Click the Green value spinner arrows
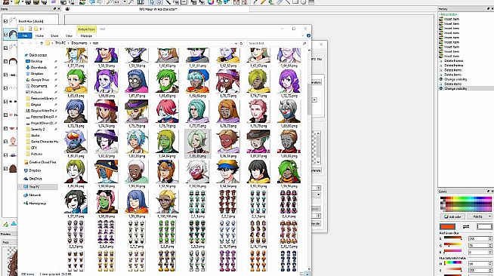494x276 pixels. (x=490, y=246)
